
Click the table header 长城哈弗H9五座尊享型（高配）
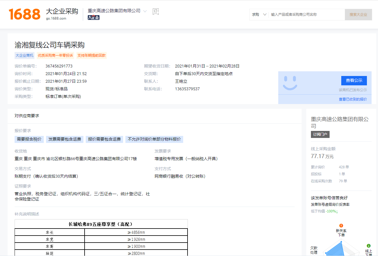(101, 224)
